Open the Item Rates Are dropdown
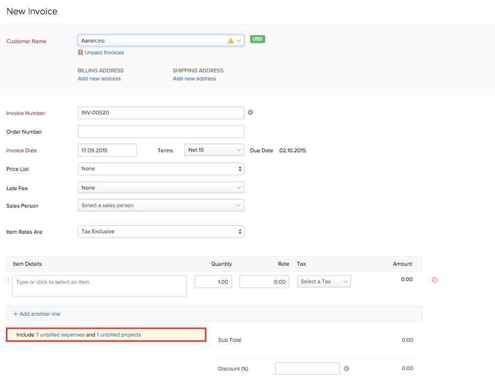Viewport: 495px width, 385px height. coord(161,232)
